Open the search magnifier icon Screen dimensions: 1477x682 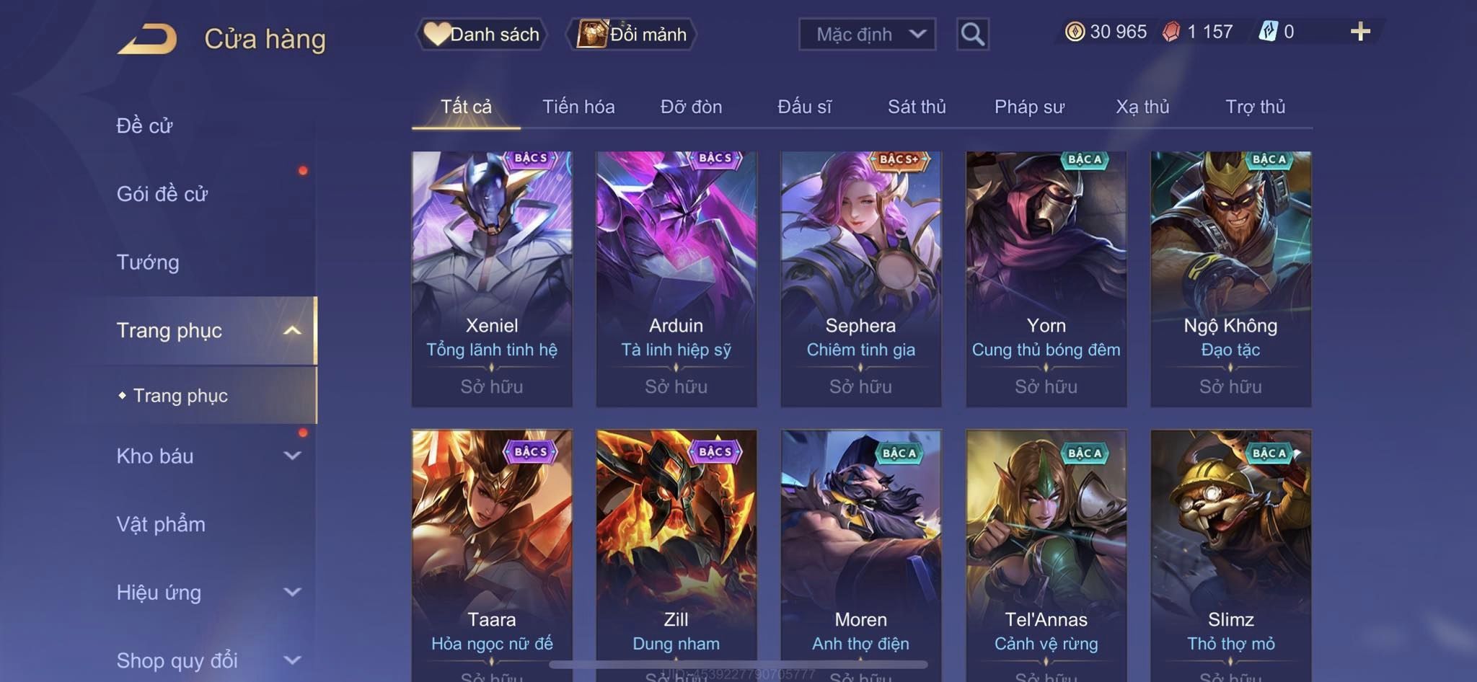pyautogui.click(x=972, y=34)
